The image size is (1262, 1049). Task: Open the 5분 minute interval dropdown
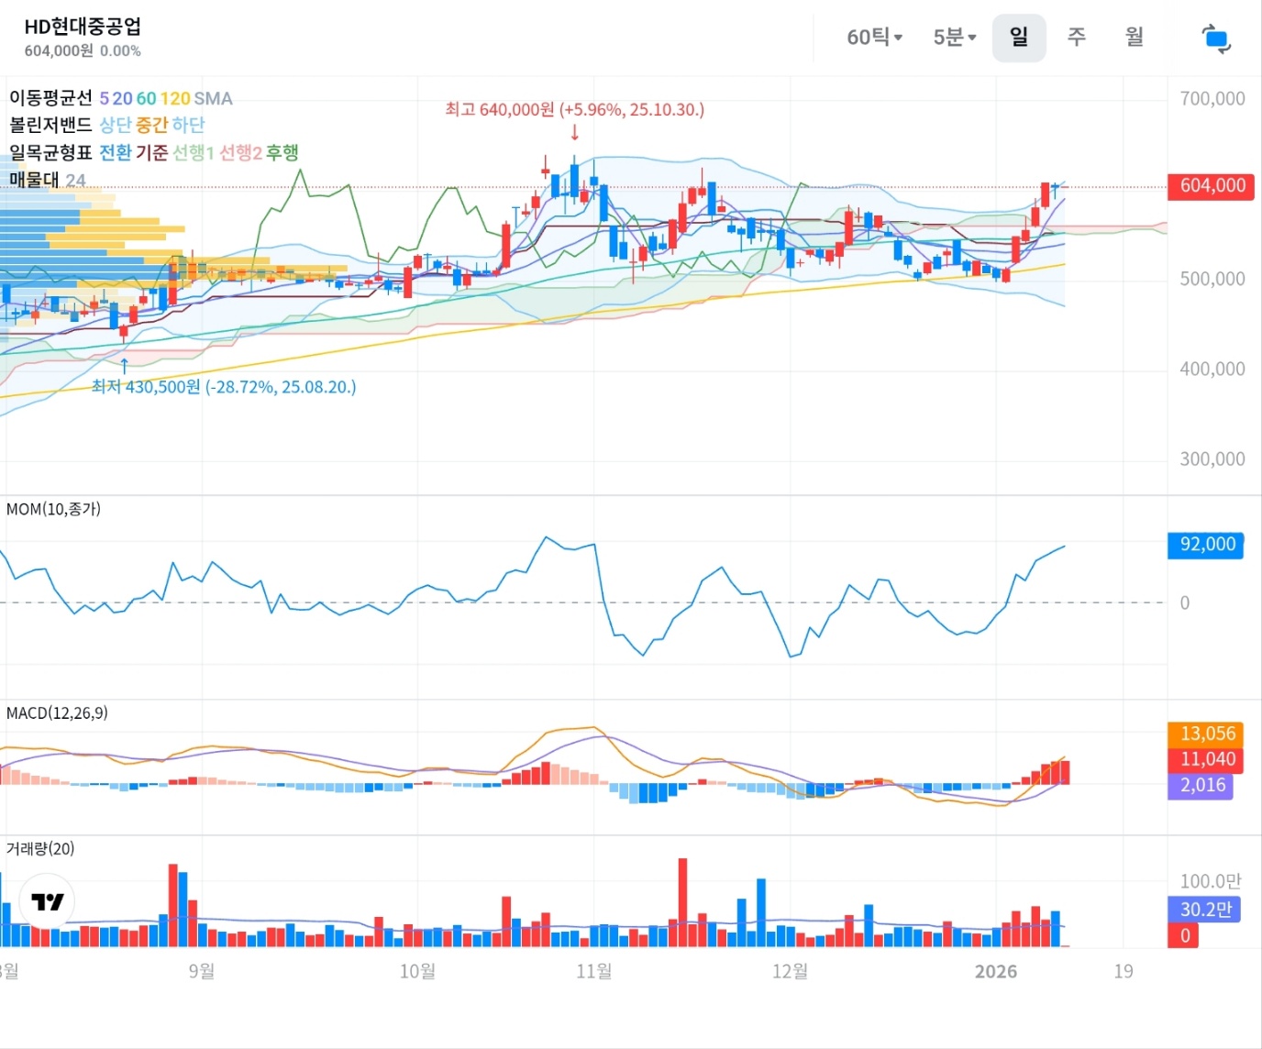pyautogui.click(x=955, y=38)
